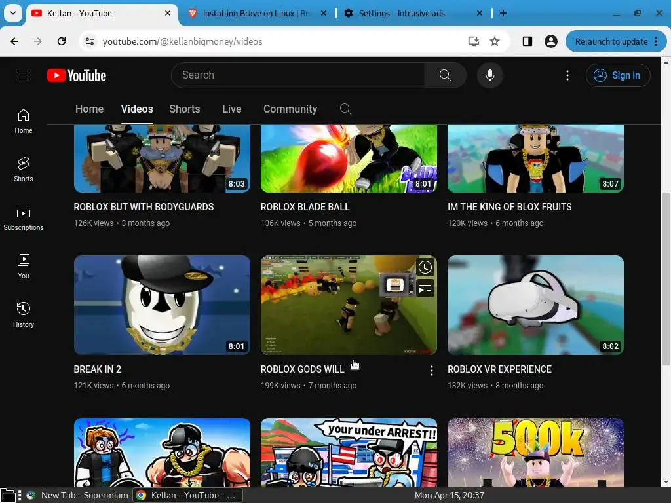
Task: Click BREAK IN 2 title link
Action: click(98, 369)
